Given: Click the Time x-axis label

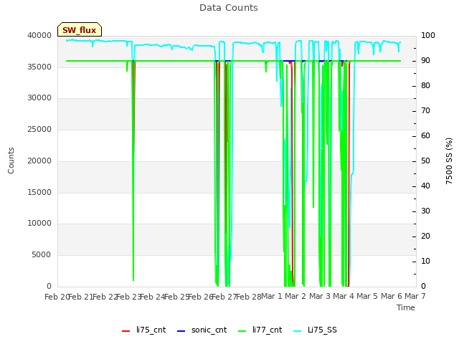Looking at the screenshot, I should point(406,307).
